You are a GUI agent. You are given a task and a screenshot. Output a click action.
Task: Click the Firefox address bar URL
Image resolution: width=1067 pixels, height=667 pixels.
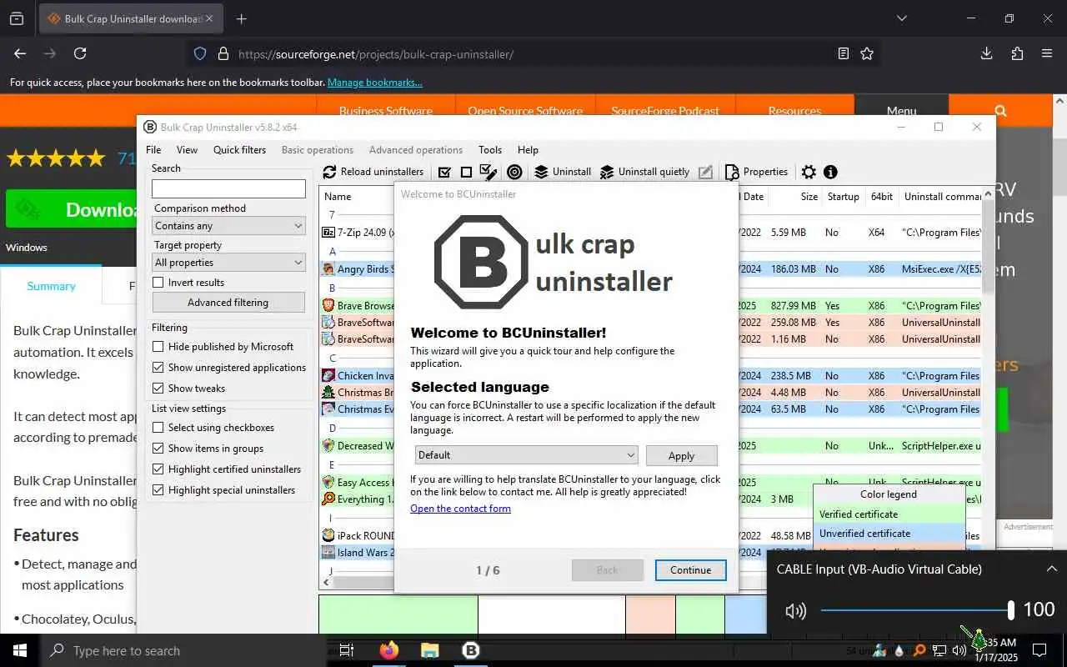[376, 54]
